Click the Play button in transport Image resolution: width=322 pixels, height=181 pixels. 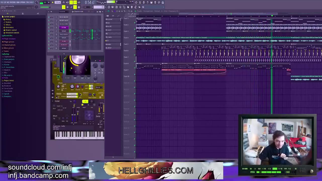pos(45,3)
